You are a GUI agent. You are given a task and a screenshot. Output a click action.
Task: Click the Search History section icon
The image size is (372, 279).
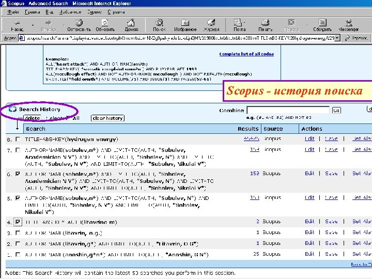tap(12, 109)
